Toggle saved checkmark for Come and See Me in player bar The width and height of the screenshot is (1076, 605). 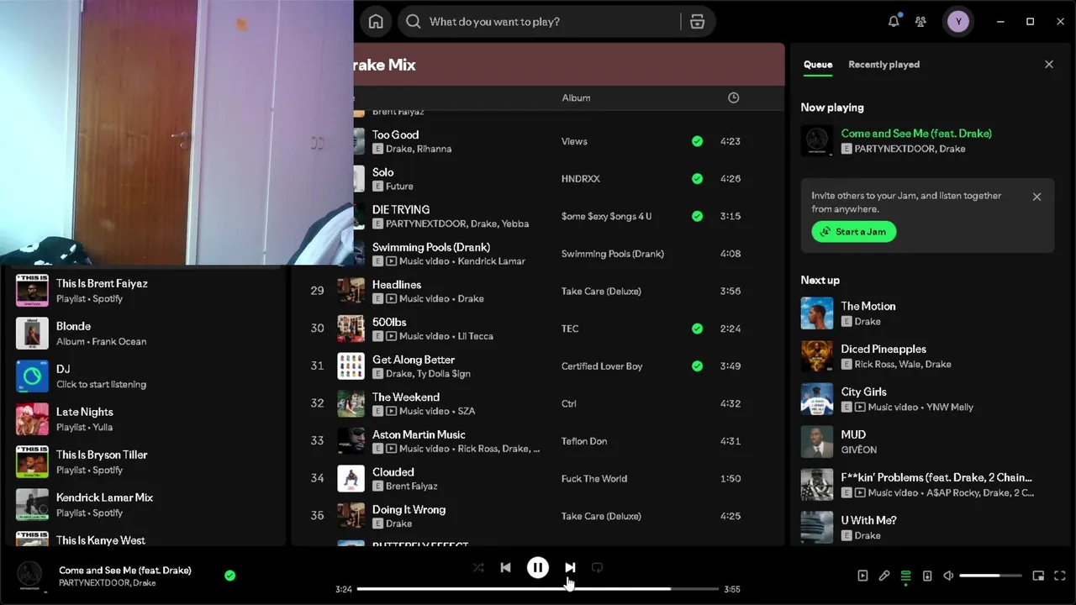[229, 576]
